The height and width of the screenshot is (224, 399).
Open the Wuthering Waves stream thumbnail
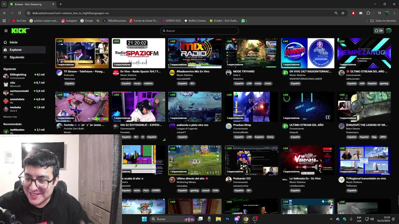coord(195,160)
